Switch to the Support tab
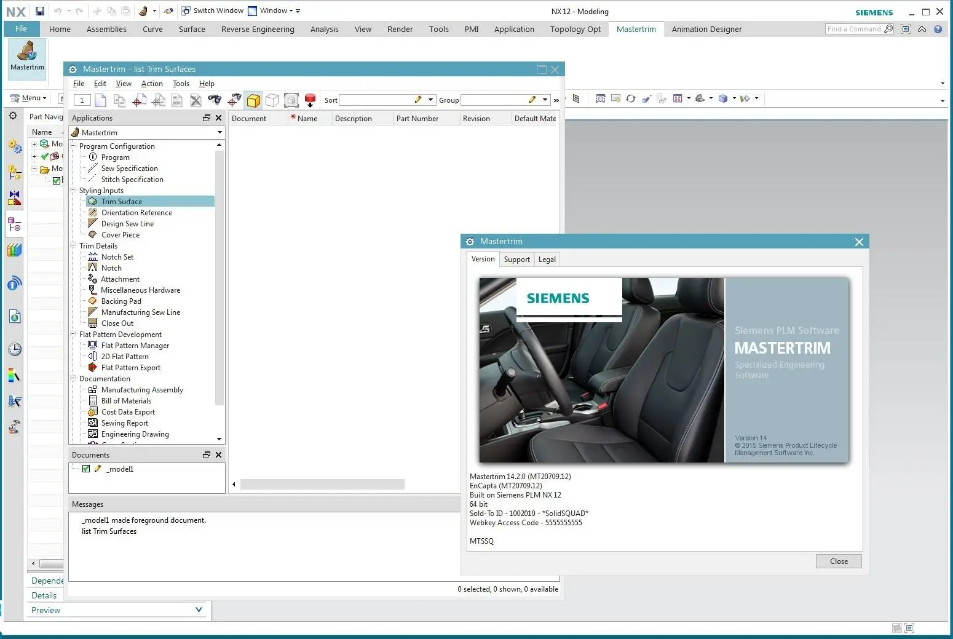 coord(516,260)
